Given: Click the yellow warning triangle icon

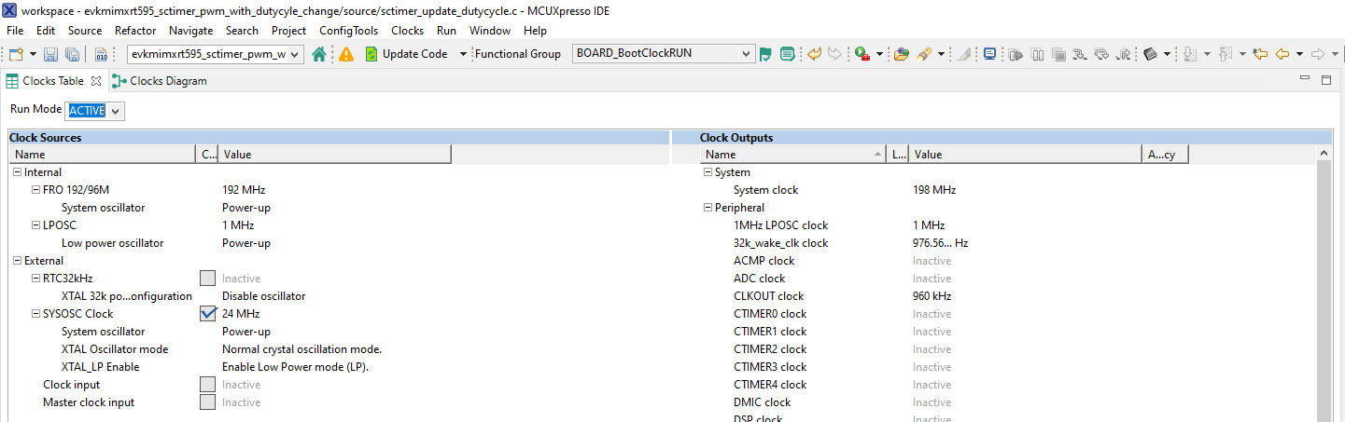Looking at the screenshot, I should tap(346, 54).
